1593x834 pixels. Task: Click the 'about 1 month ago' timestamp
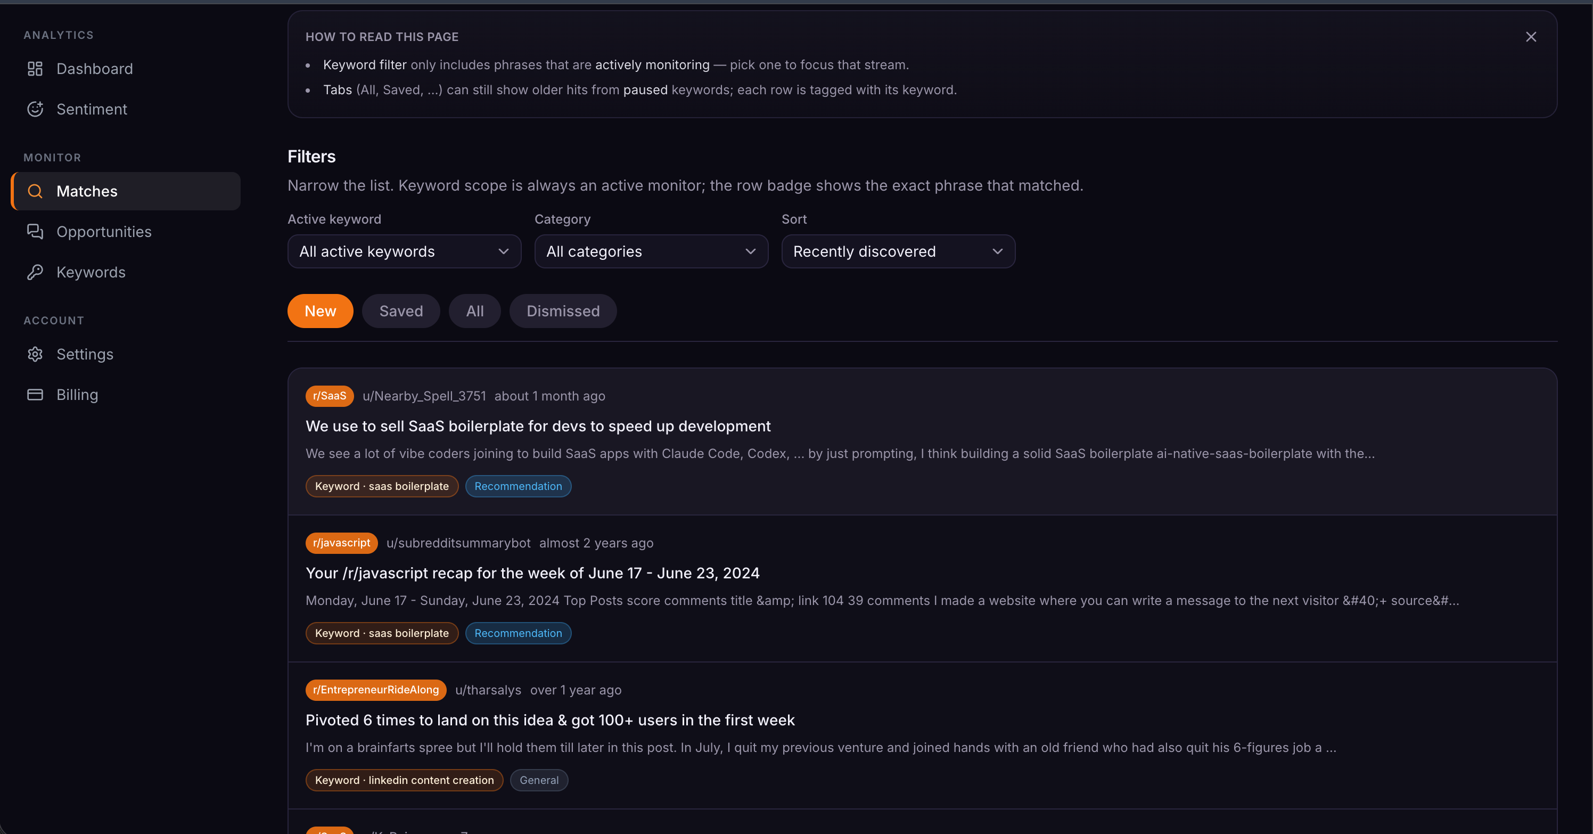point(550,396)
